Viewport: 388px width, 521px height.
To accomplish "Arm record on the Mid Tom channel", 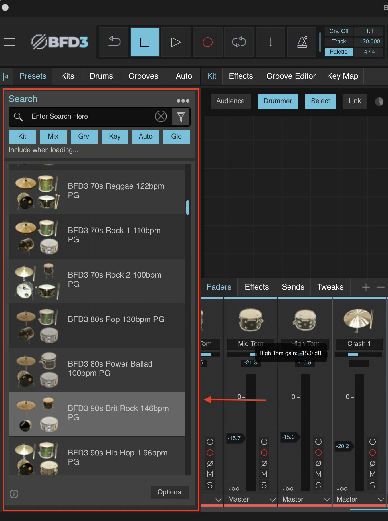I will tap(264, 453).
